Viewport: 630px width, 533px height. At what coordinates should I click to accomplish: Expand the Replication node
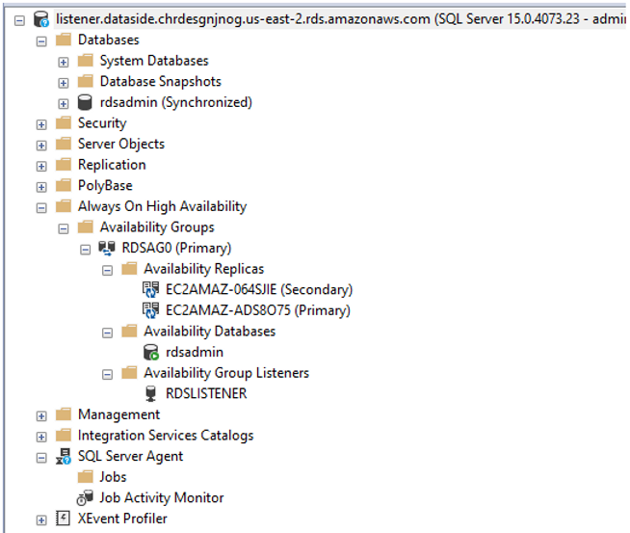click(x=41, y=167)
